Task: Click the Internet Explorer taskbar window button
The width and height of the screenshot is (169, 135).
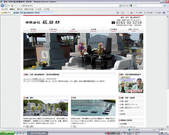Action: pyautogui.click(x=37, y=133)
